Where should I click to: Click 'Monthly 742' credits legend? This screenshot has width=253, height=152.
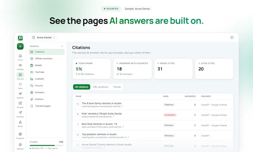[37, 149]
